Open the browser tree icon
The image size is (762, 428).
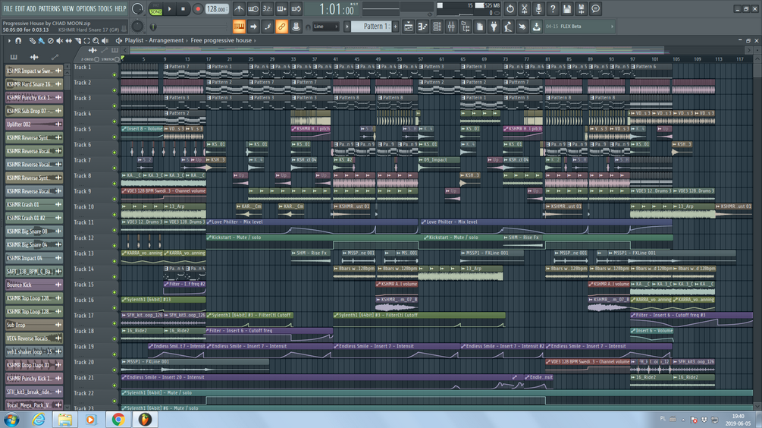(466, 27)
